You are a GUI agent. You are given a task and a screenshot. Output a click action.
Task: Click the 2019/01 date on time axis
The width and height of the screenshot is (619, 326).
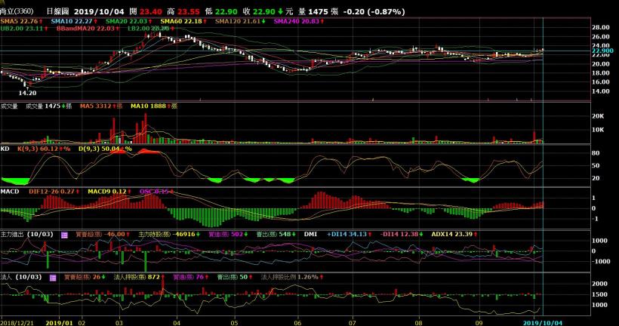[59, 323]
